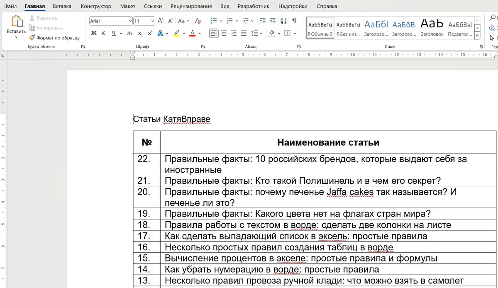
Task: Clear all formatting with the eraser A icon
Action: coord(198,21)
